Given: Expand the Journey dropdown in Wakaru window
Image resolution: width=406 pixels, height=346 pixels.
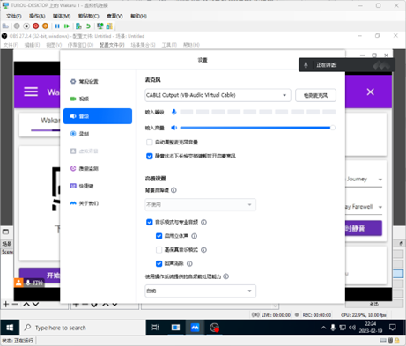Looking at the screenshot, I should pos(380,180).
